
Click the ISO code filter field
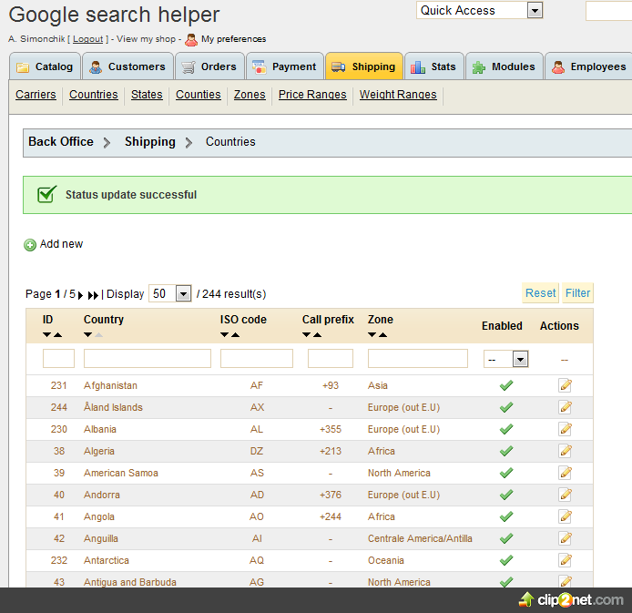(x=256, y=358)
